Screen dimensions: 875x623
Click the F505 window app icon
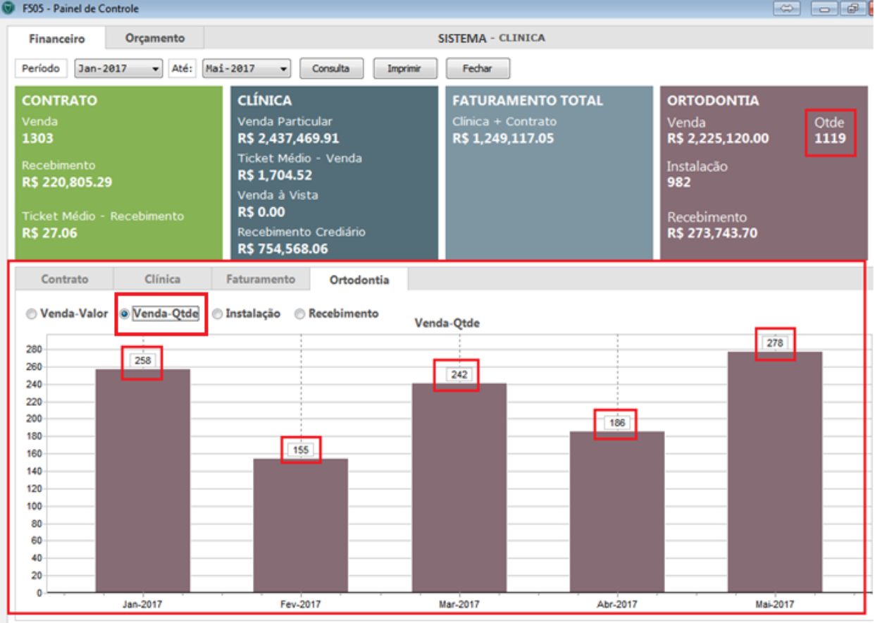click(8, 9)
